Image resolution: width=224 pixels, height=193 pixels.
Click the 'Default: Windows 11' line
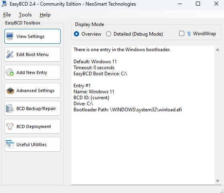click(x=95, y=62)
